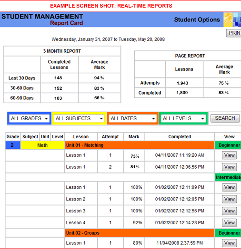Image resolution: width=241 pixels, height=249 pixels.
Task: View Lesson 2 completed at 12:12:05 PM
Action: [230, 199]
